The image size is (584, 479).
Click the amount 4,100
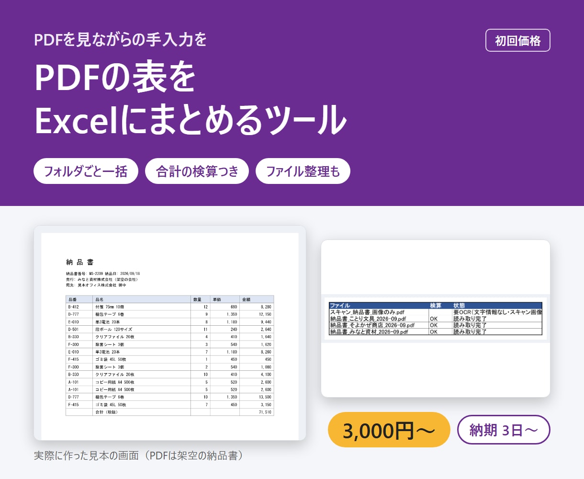[266, 375]
